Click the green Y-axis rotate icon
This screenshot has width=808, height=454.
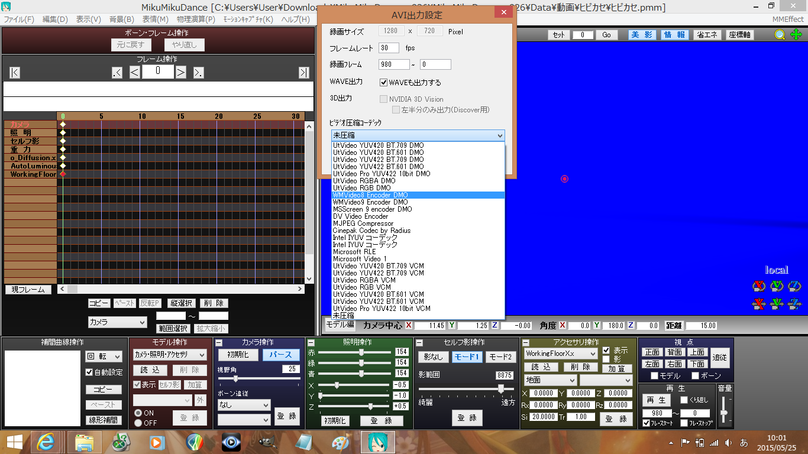(777, 287)
